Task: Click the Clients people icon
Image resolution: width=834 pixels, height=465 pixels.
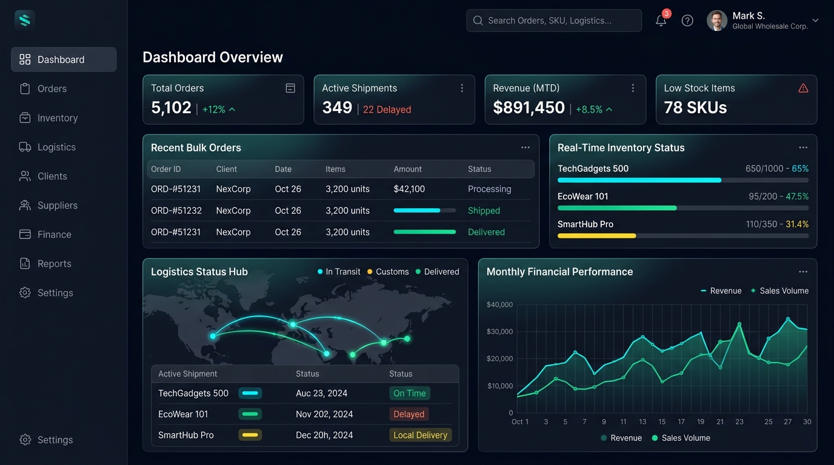Action: click(25, 176)
